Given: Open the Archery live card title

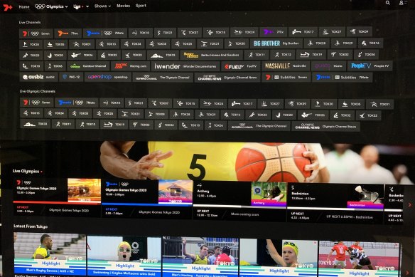Looking at the screenshot, I should point(203,191).
